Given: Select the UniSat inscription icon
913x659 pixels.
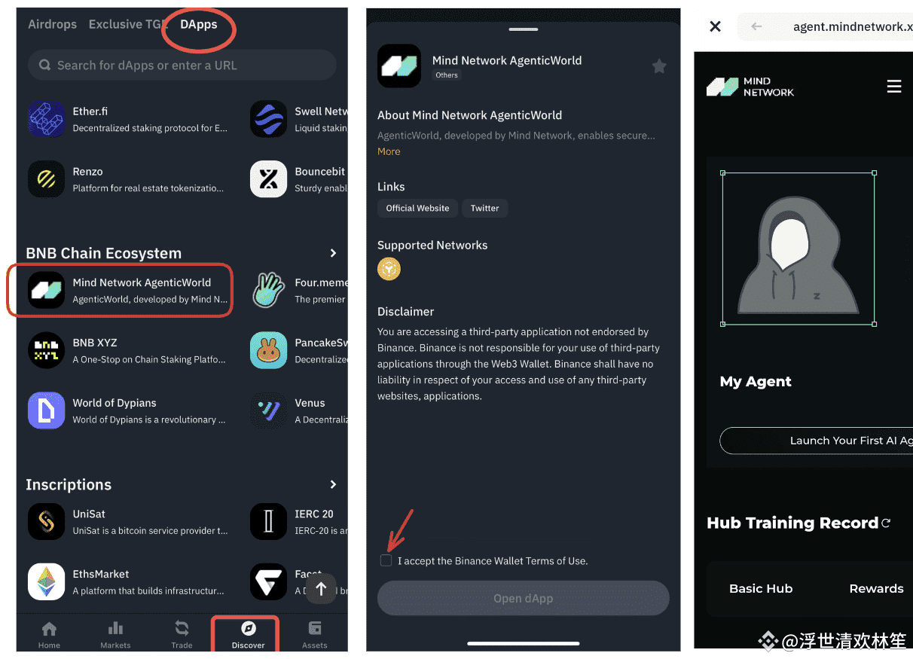Looking at the screenshot, I should point(47,521).
